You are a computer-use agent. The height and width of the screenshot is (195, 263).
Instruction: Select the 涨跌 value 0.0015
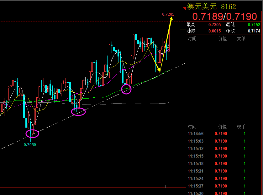[214, 31]
